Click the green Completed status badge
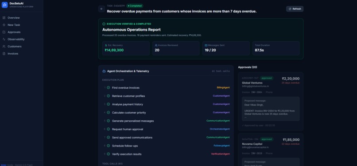This screenshot has height=166, width=357. [x=135, y=6]
